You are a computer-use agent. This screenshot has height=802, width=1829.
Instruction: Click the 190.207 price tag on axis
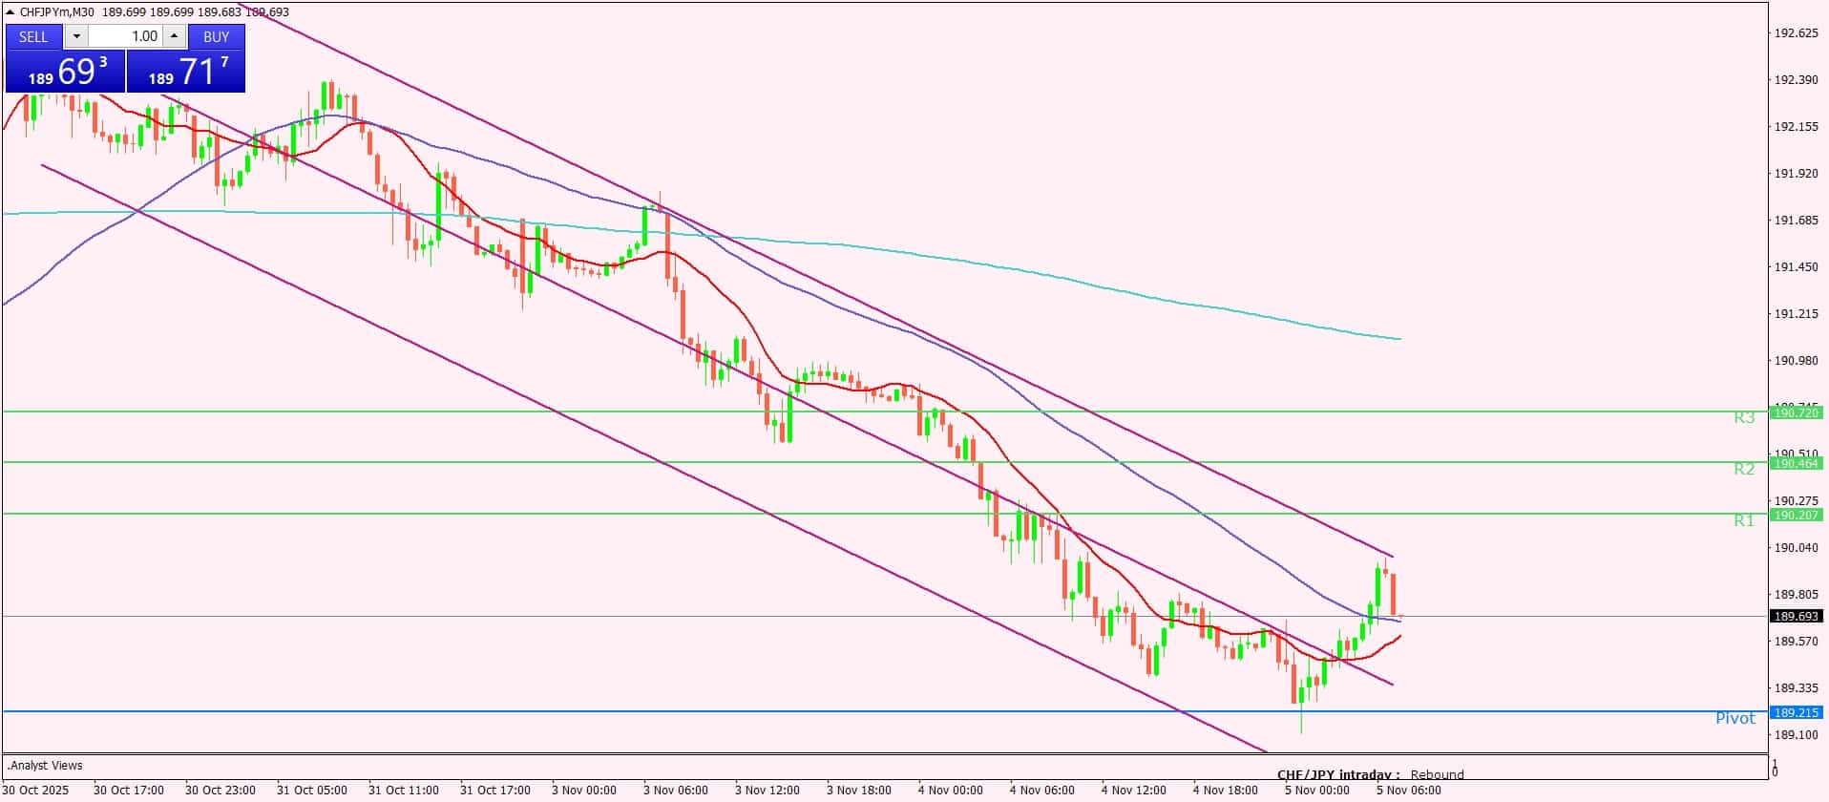point(1797,515)
